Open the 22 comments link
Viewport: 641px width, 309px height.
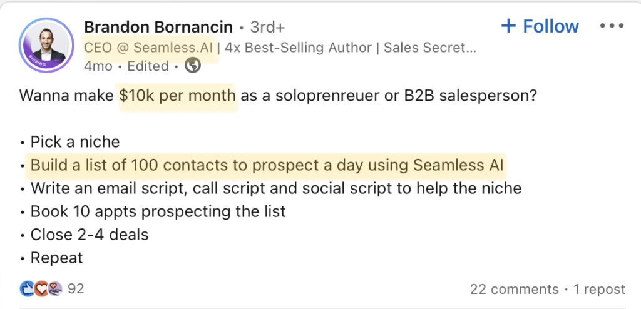coord(514,290)
